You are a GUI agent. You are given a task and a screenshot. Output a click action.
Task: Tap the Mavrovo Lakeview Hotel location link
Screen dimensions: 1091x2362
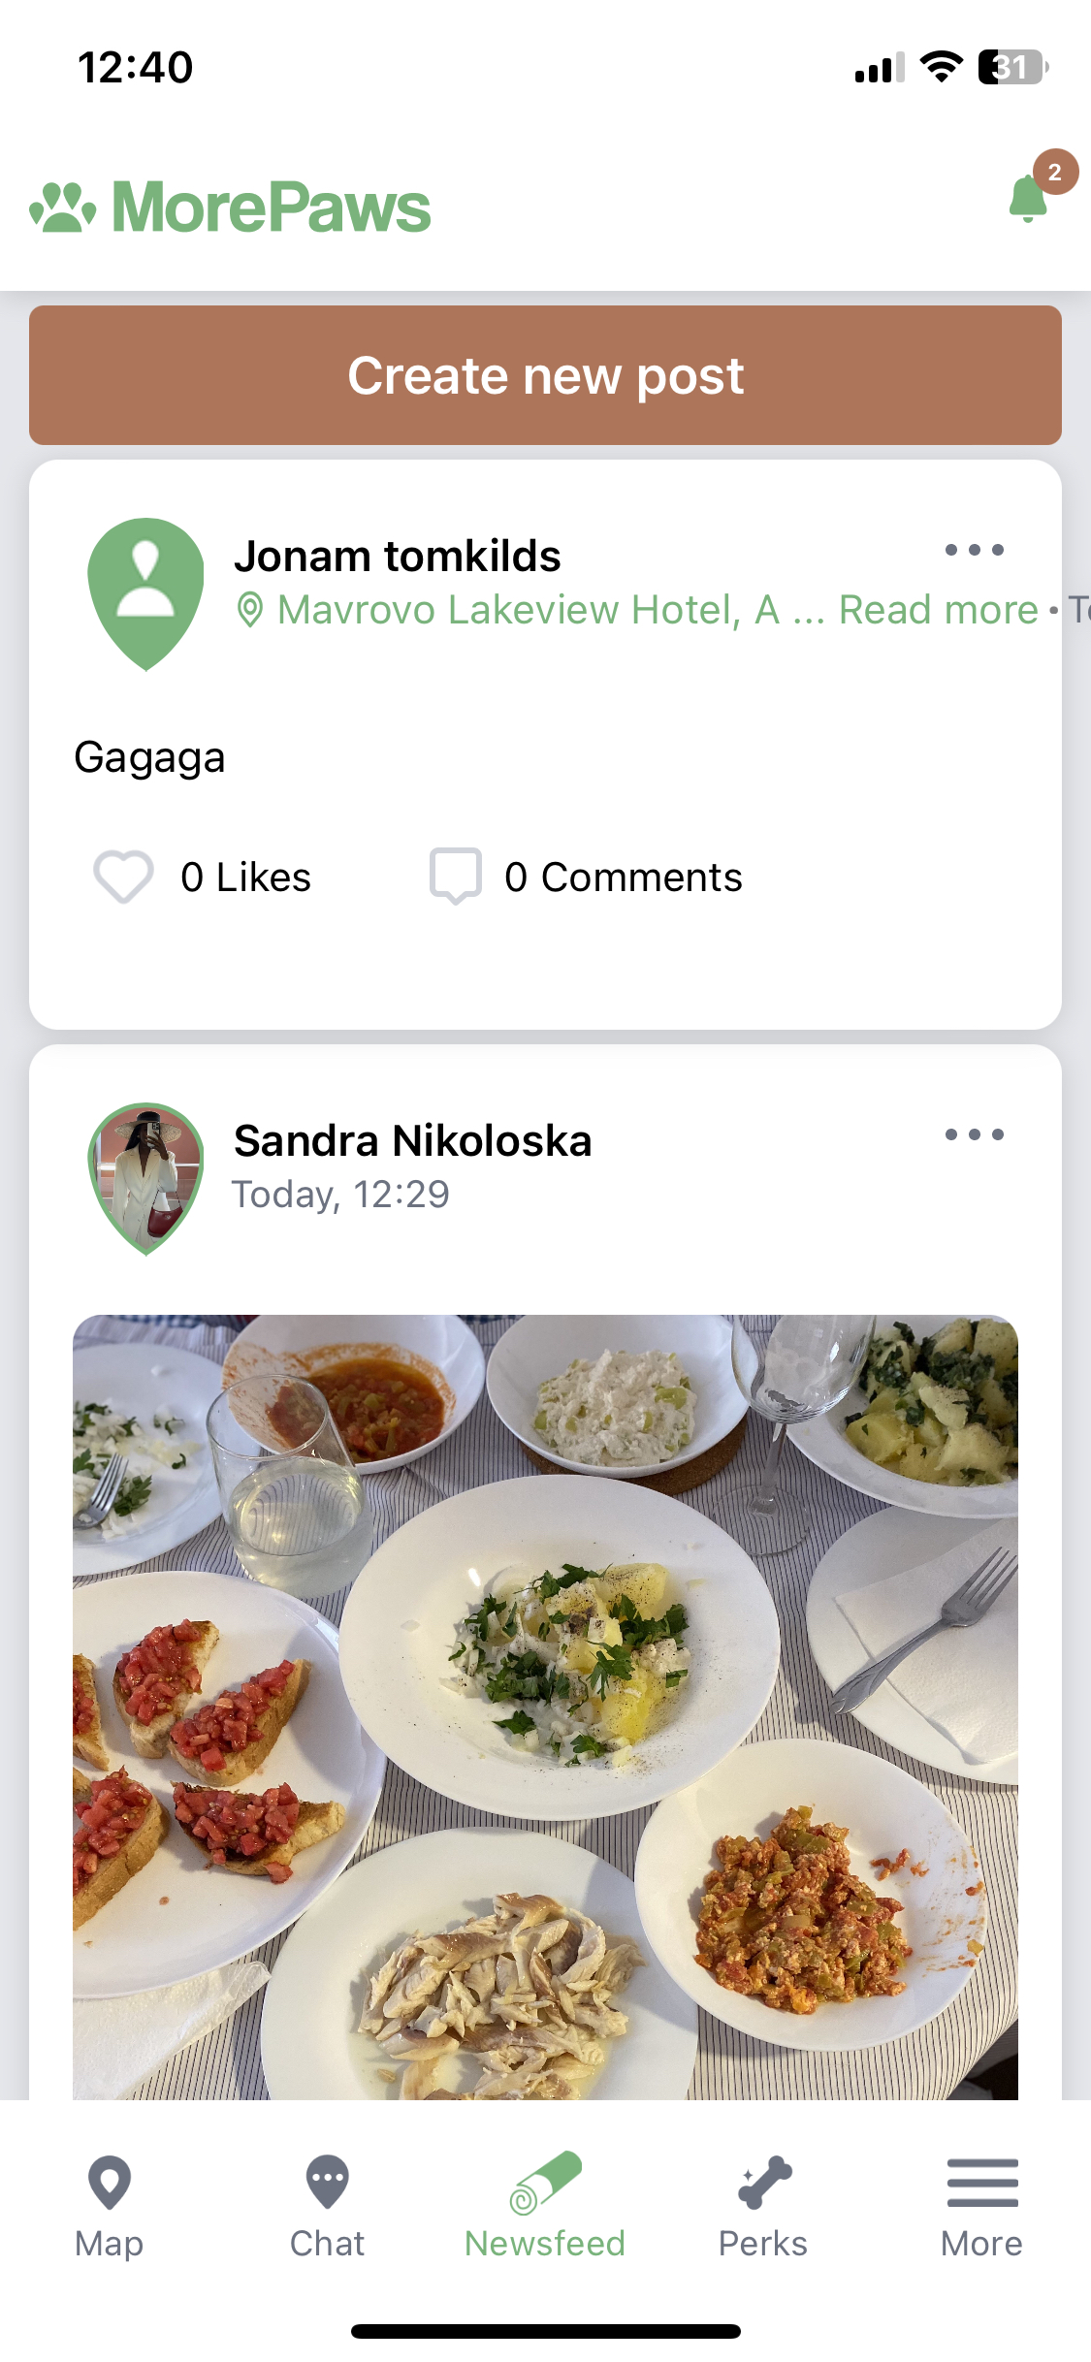(x=529, y=610)
